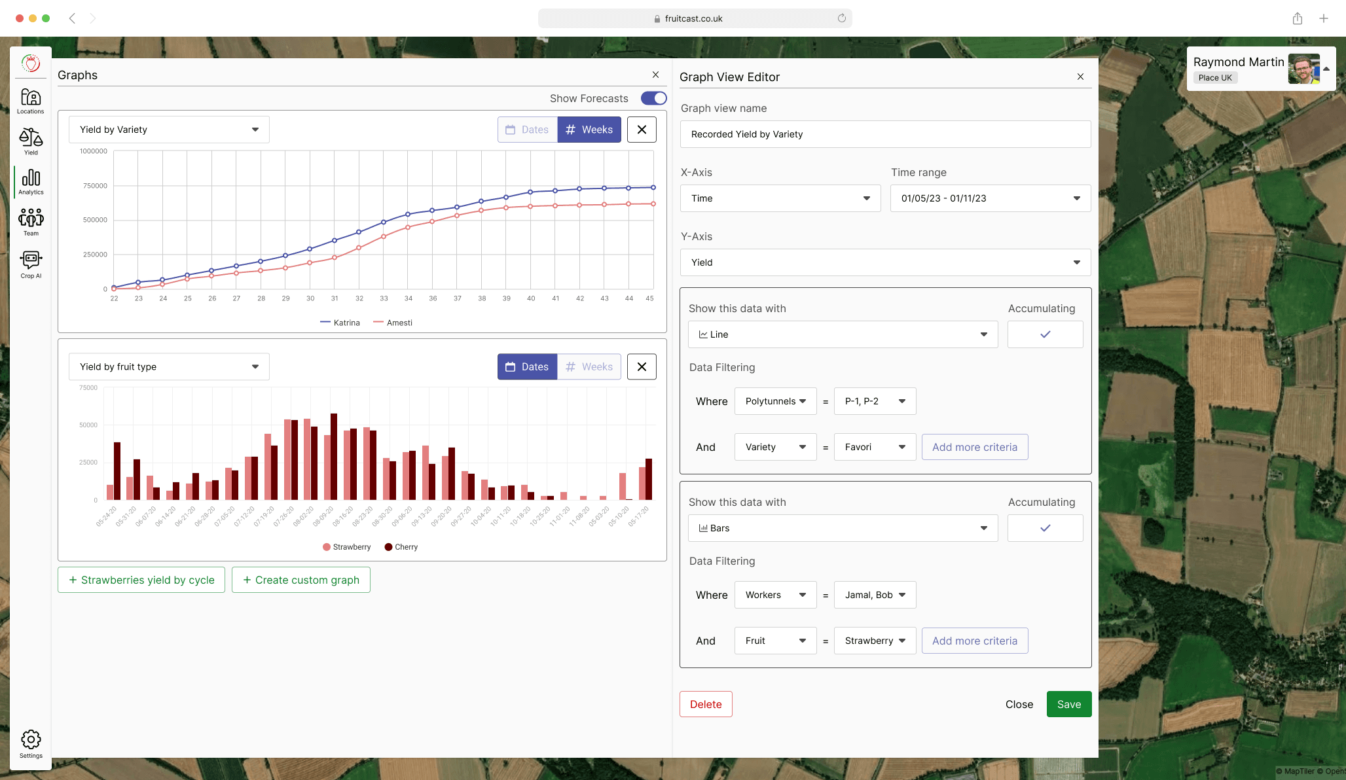Image resolution: width=1346 pixels, height=780 pixels.
Task: Switch top graph to Dates tab
Action: [527, 130]
